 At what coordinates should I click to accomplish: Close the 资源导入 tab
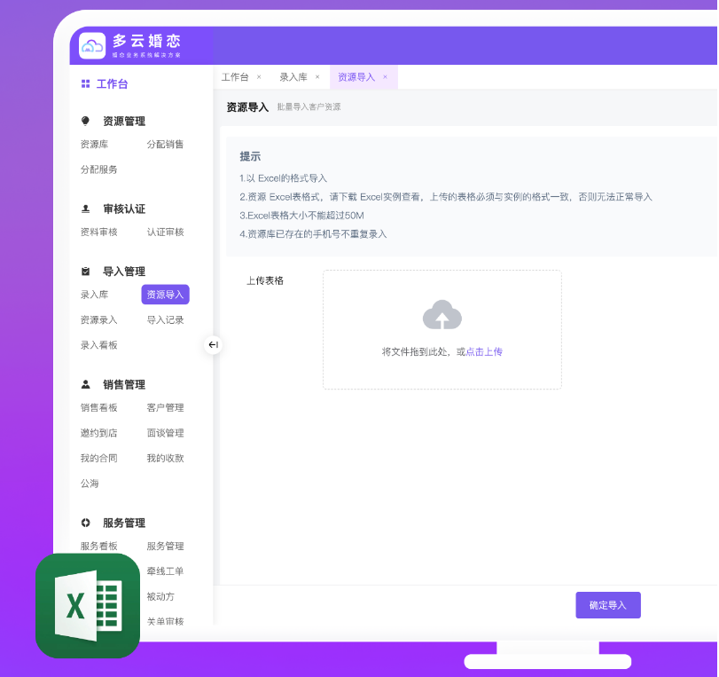[385, 77]
